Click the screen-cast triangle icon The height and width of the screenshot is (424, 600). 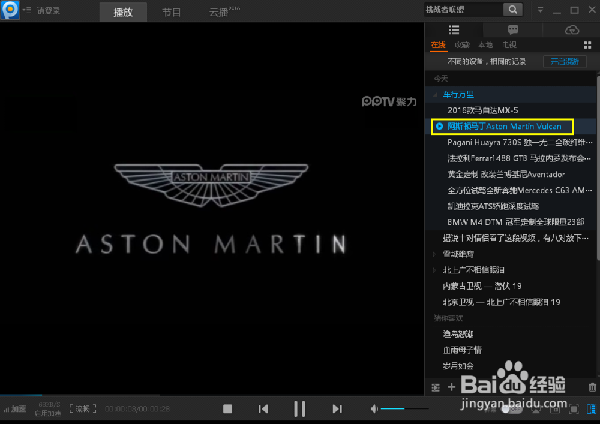pyautogui.click(x=536, y=410)
